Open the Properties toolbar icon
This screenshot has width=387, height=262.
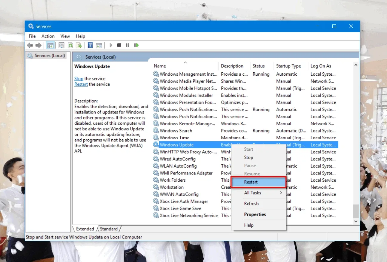tap(62, 45)
